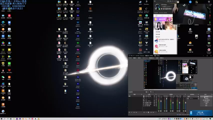Screen dimensions: 213x120
Task: Lock the video capture device source
Action: point(156,96)
